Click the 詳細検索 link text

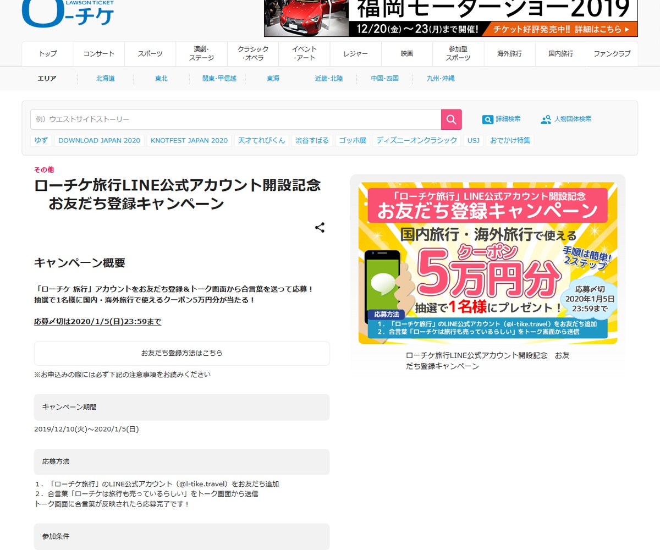click(x=508, y=119)
